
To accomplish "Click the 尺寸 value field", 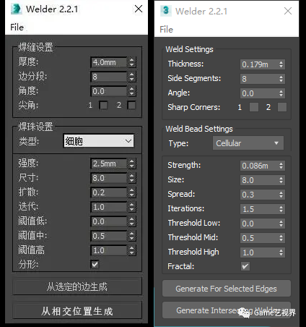I will [x=109, y=178].
